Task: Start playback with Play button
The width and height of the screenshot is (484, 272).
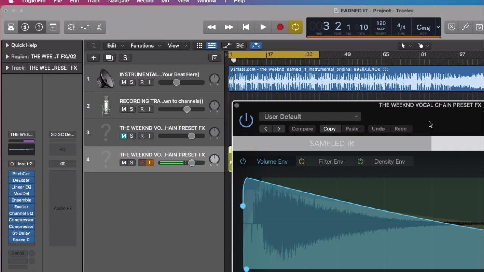Action: click(263, 27)
